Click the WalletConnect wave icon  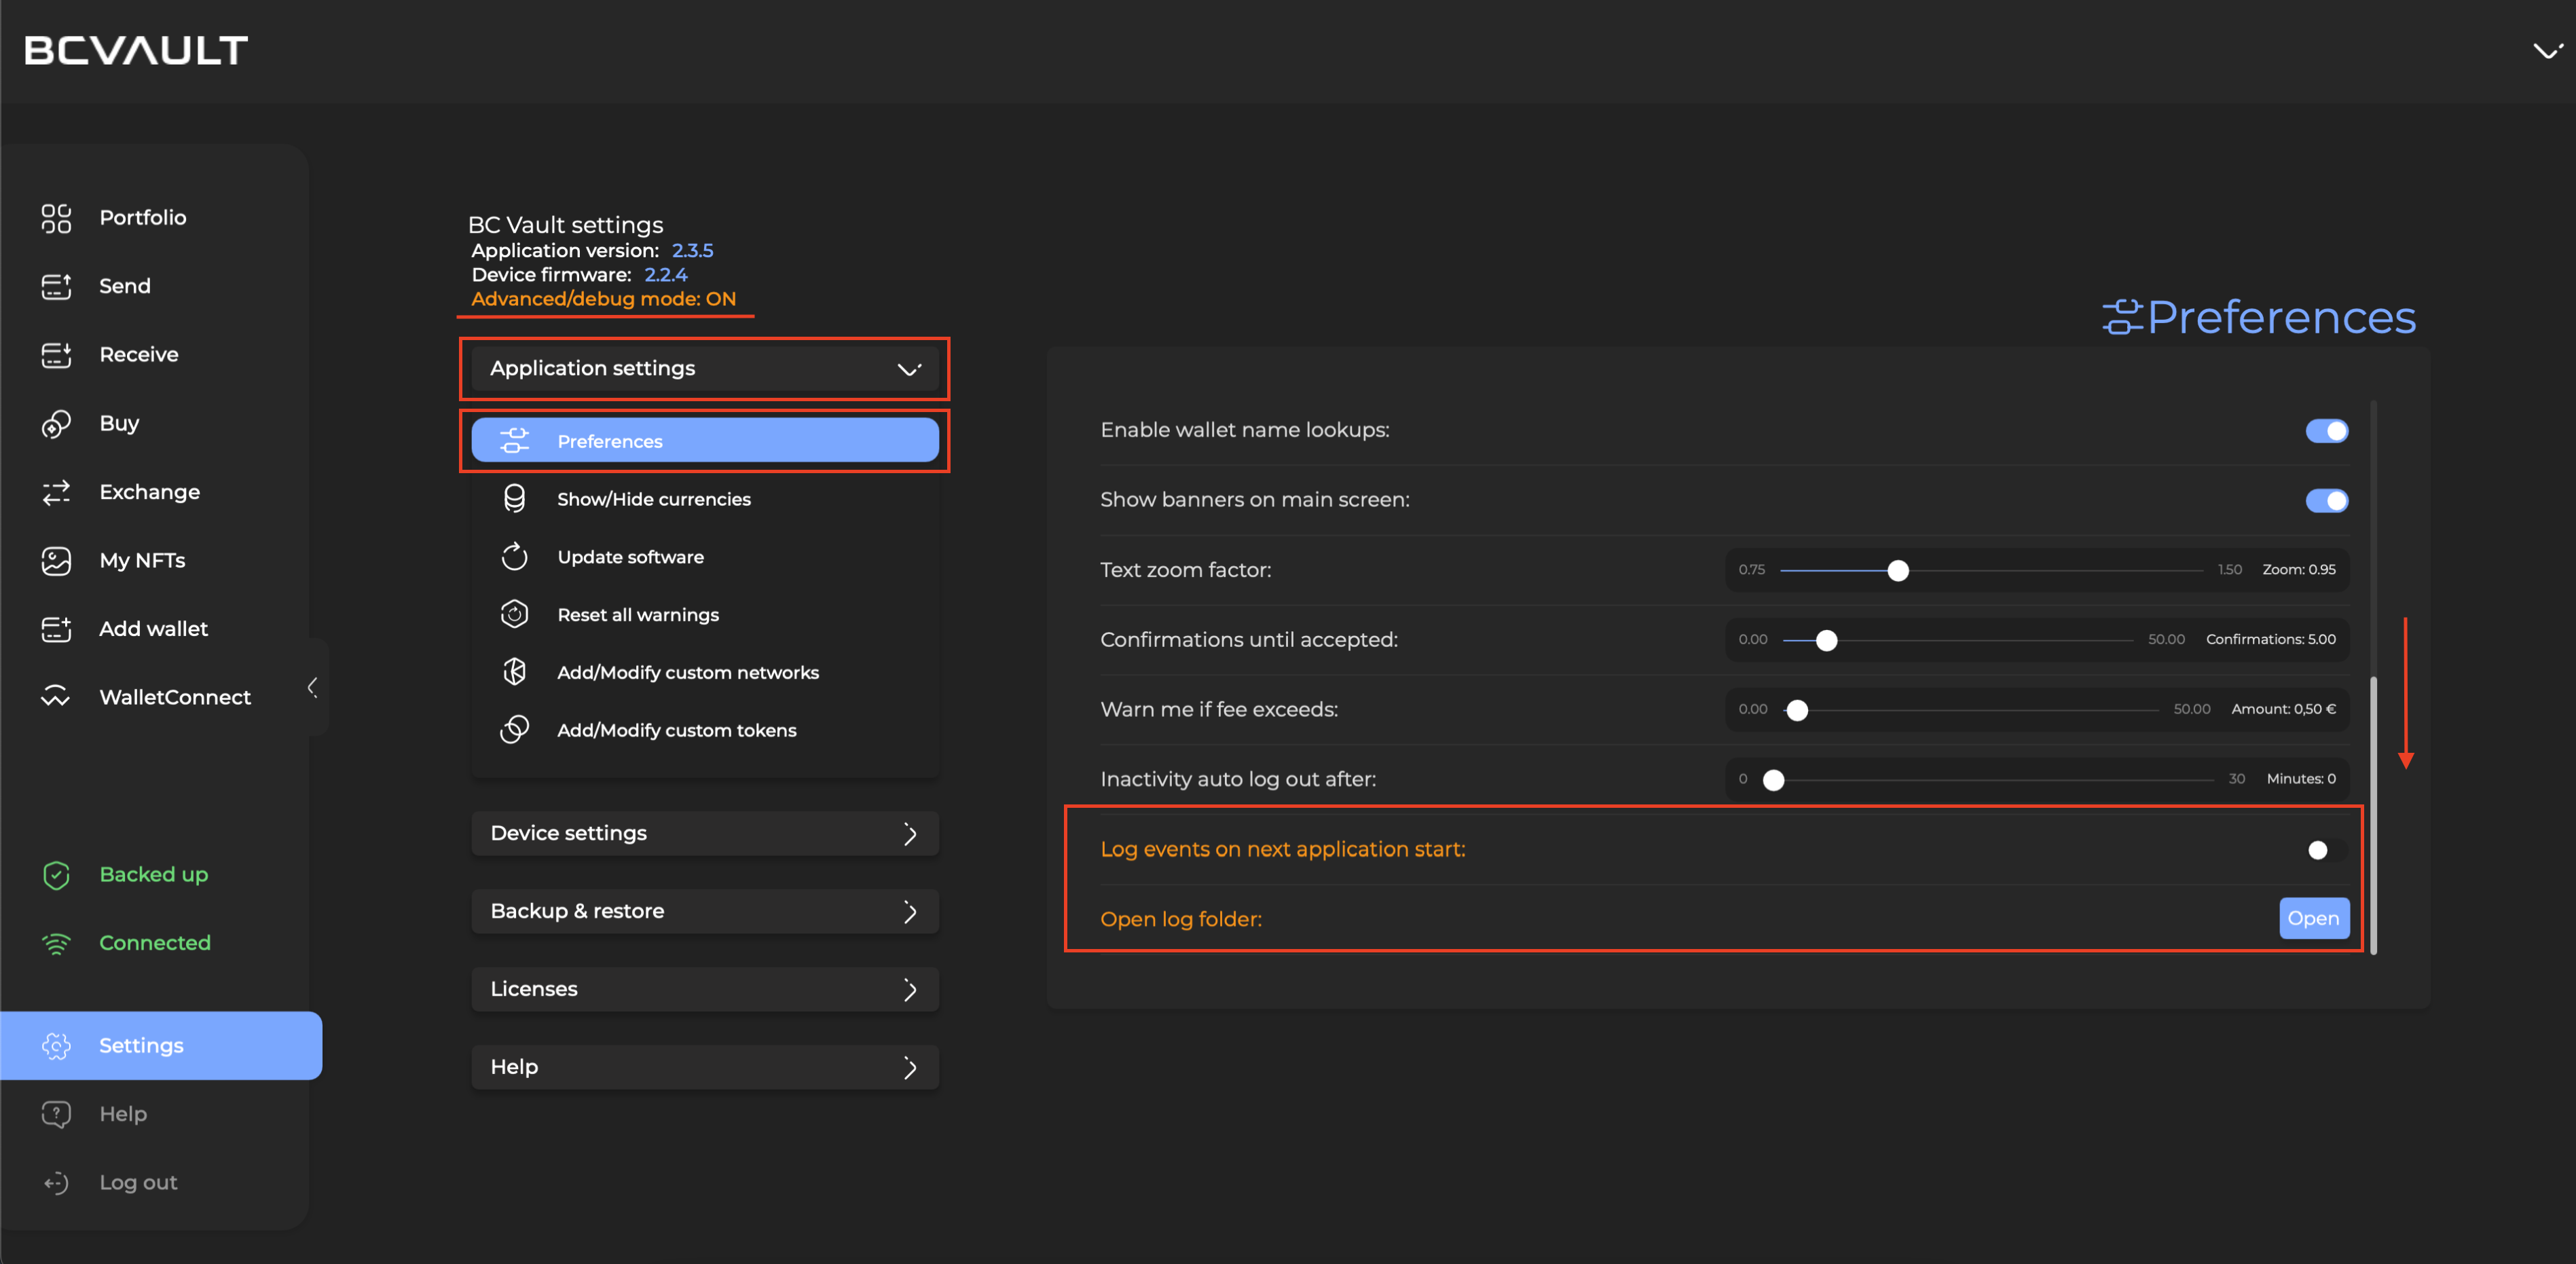pyautogui.click(x=56, y=697)
